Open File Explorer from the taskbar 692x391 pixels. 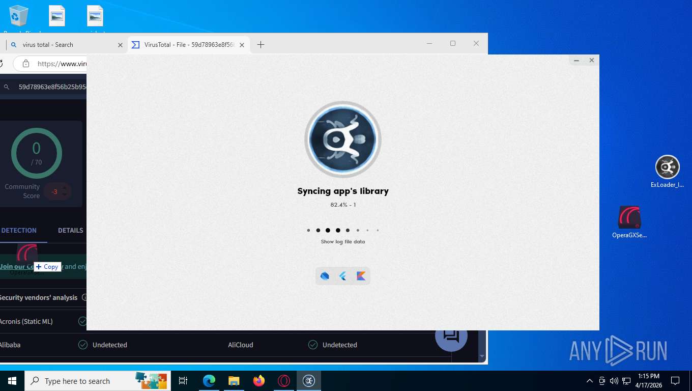pyautogui.click(x=234, y=381)
